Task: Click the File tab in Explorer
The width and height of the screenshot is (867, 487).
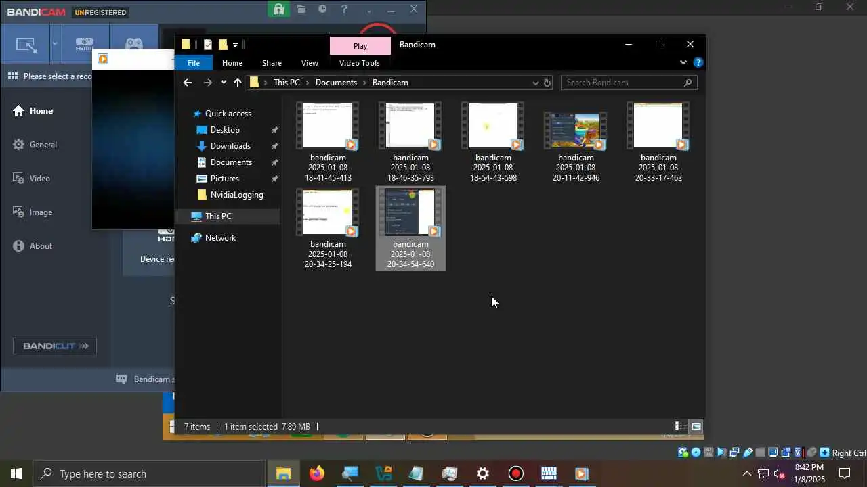Action: click(194, 63)
